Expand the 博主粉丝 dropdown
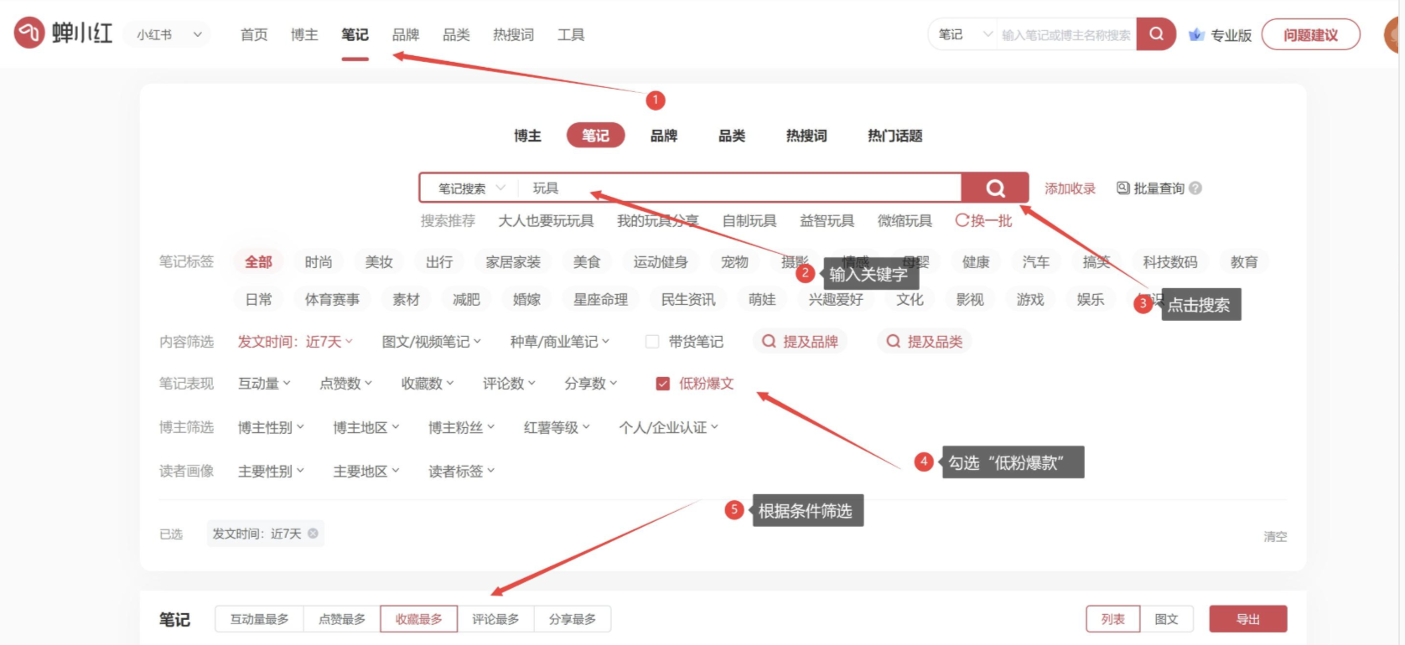The width and height of the screenshot is (1405, 645). (461, 427)
